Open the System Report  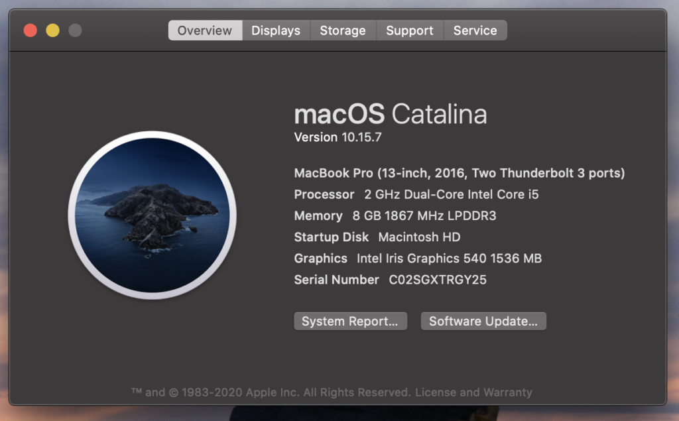coord(350,322)
